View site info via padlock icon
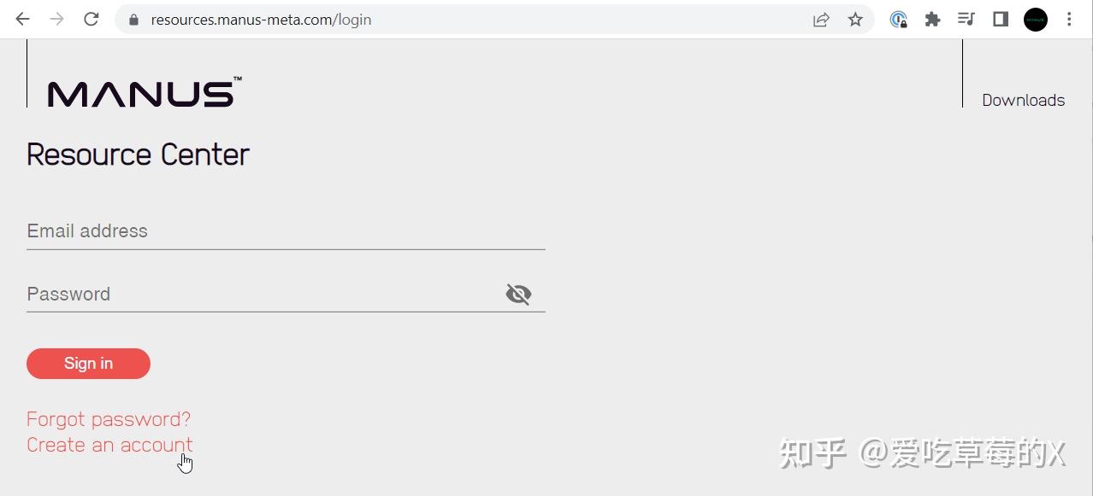Image resolution: width=1093 pixels, height=496 pixels. [x=133, y=19]
